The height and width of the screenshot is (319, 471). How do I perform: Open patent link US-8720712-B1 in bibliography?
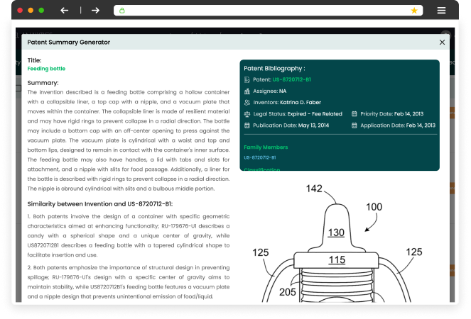pos(292,79)
